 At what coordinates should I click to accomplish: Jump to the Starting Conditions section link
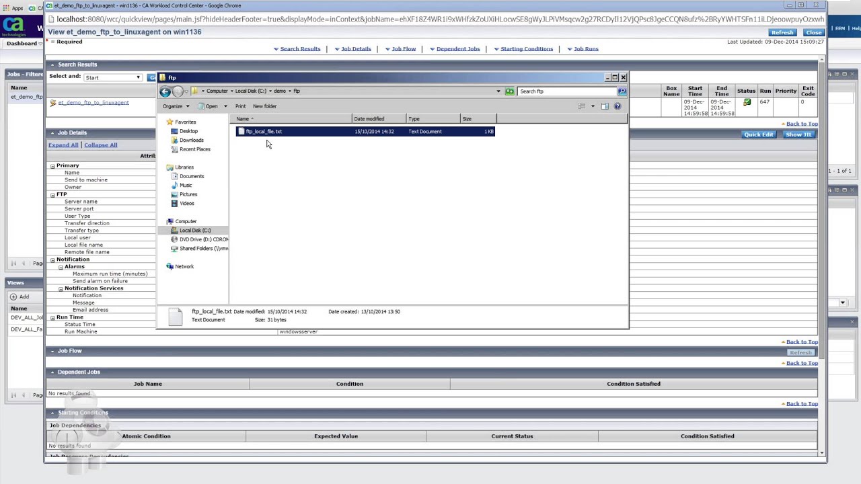pos(527,49)
